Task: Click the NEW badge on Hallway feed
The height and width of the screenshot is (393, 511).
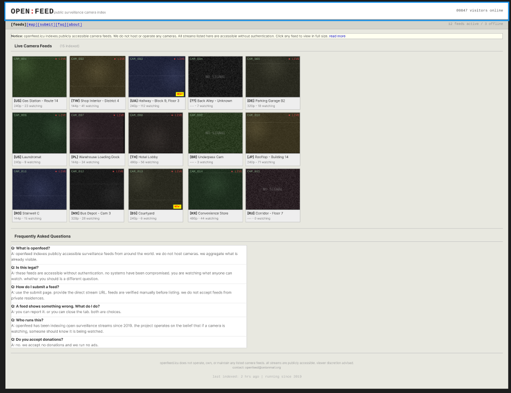Action: (180, 94)
